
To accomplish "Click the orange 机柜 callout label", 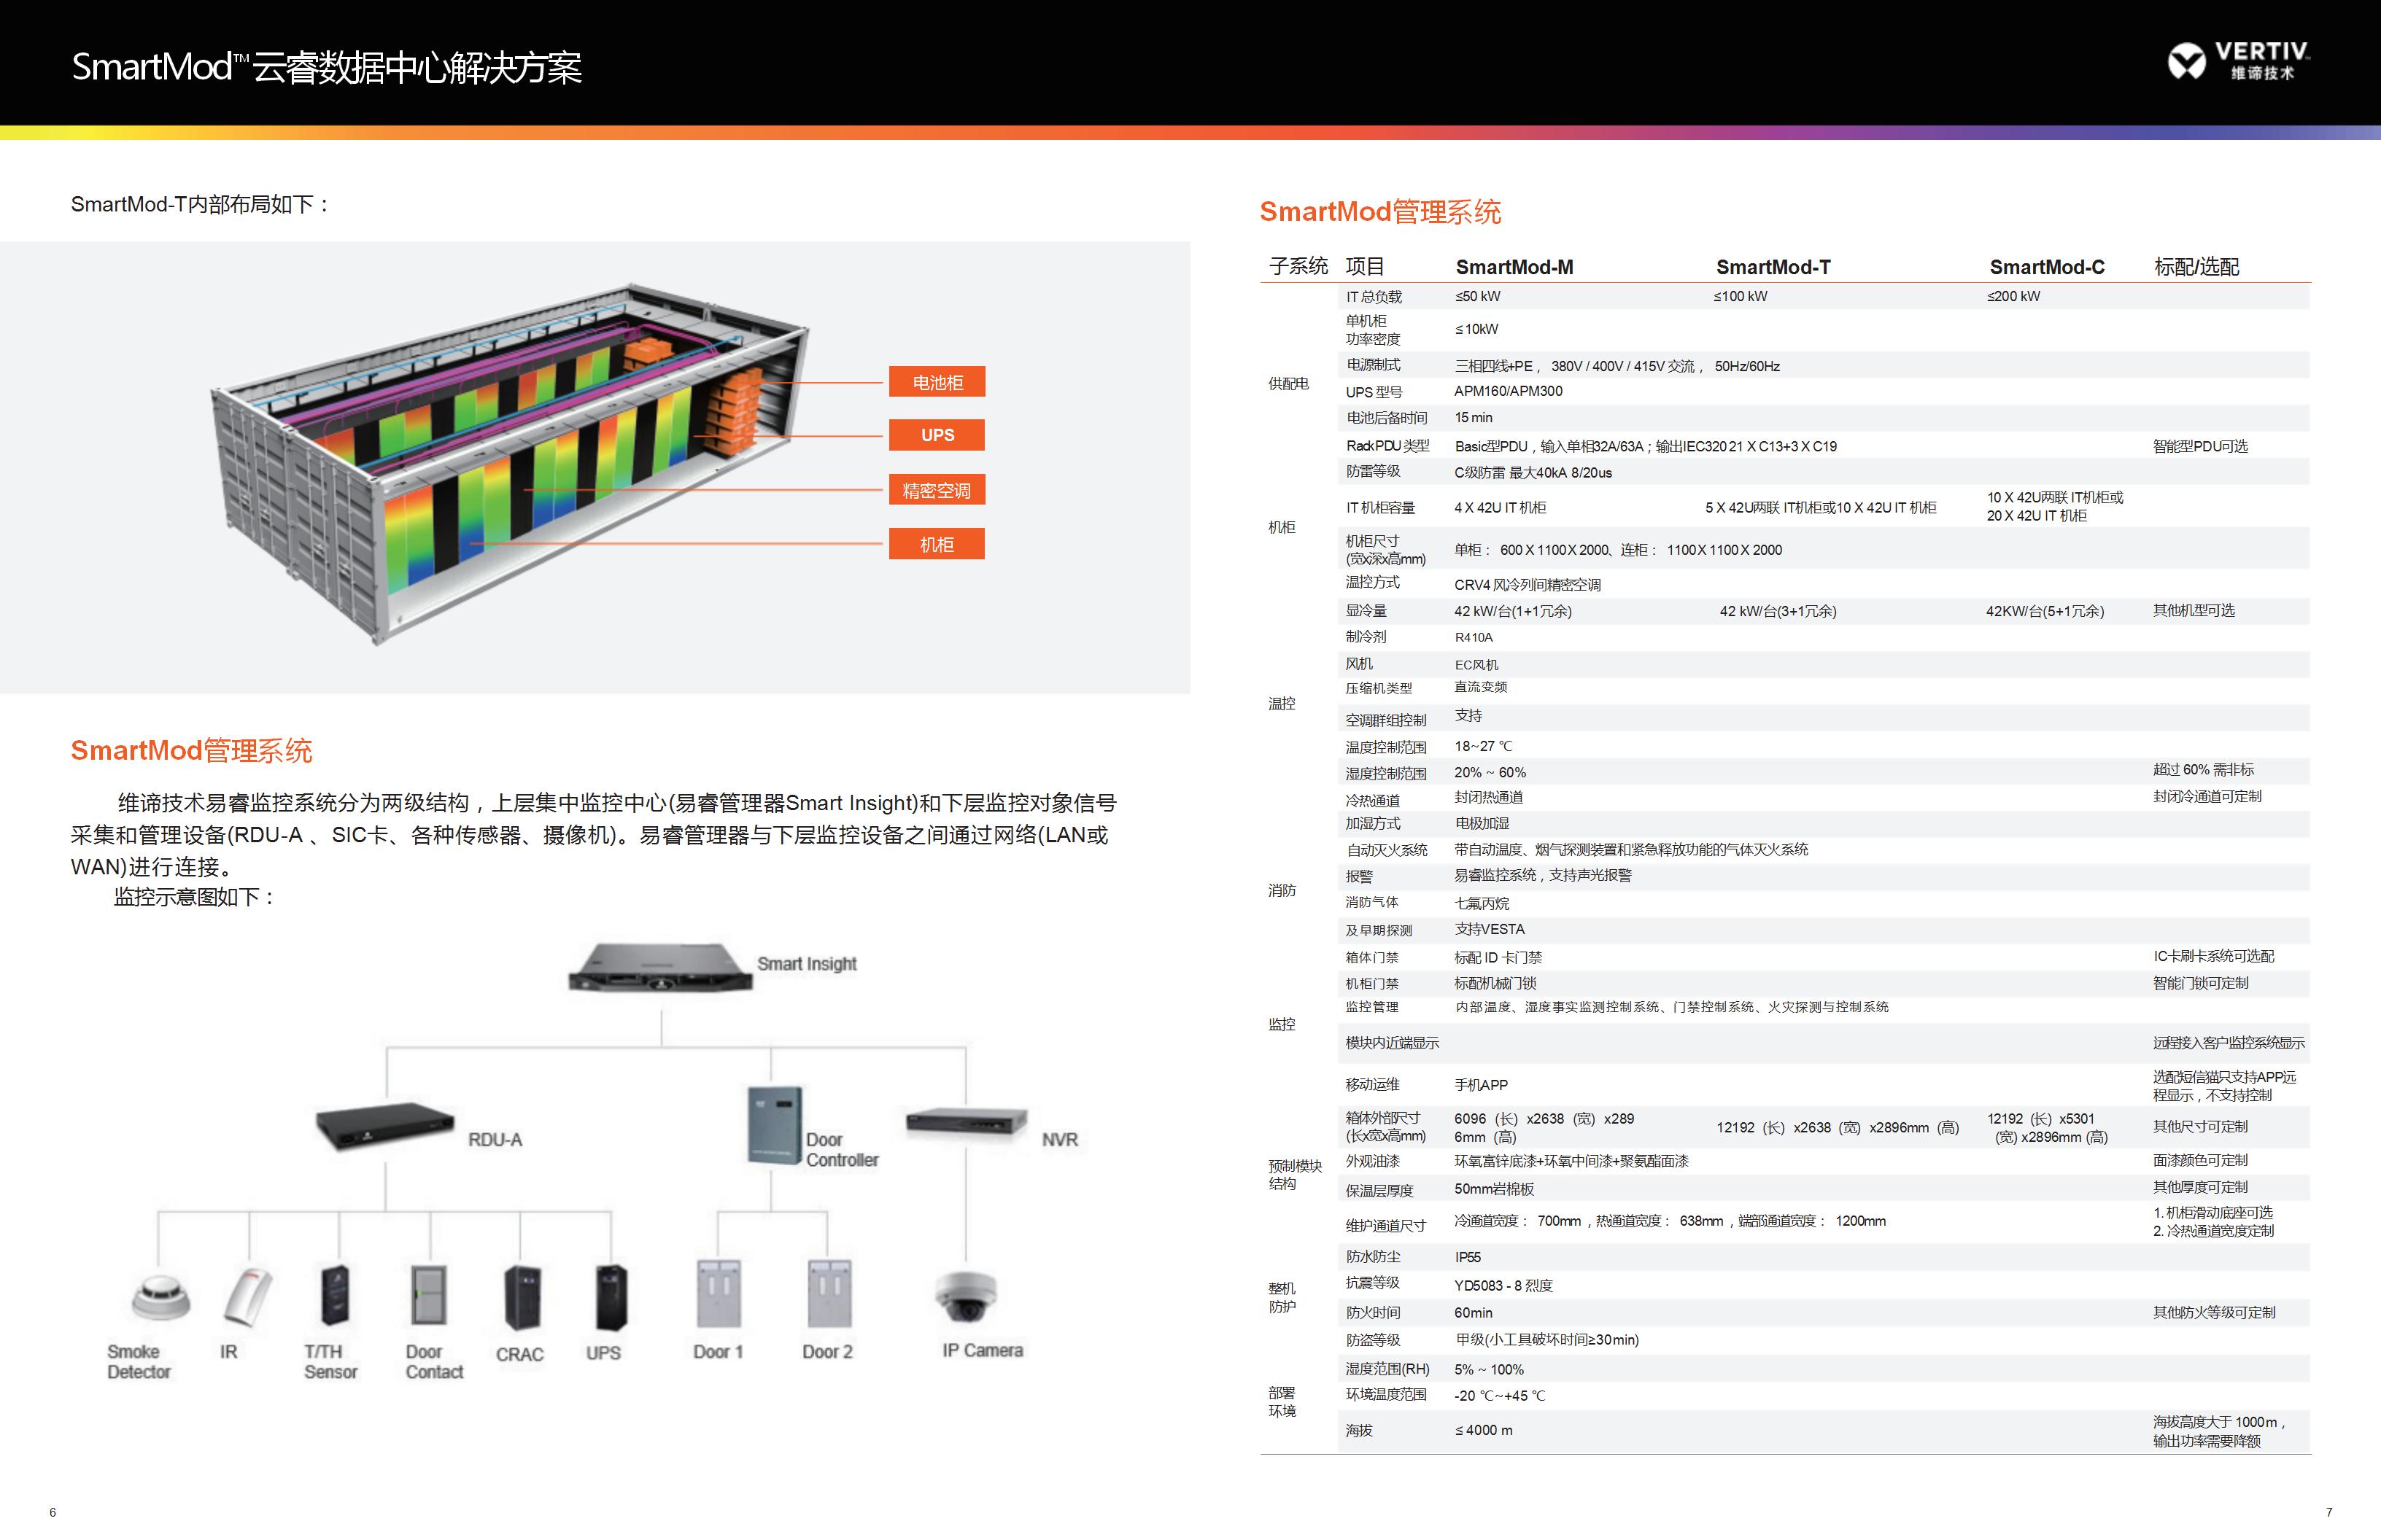I will tap(937, 544).
